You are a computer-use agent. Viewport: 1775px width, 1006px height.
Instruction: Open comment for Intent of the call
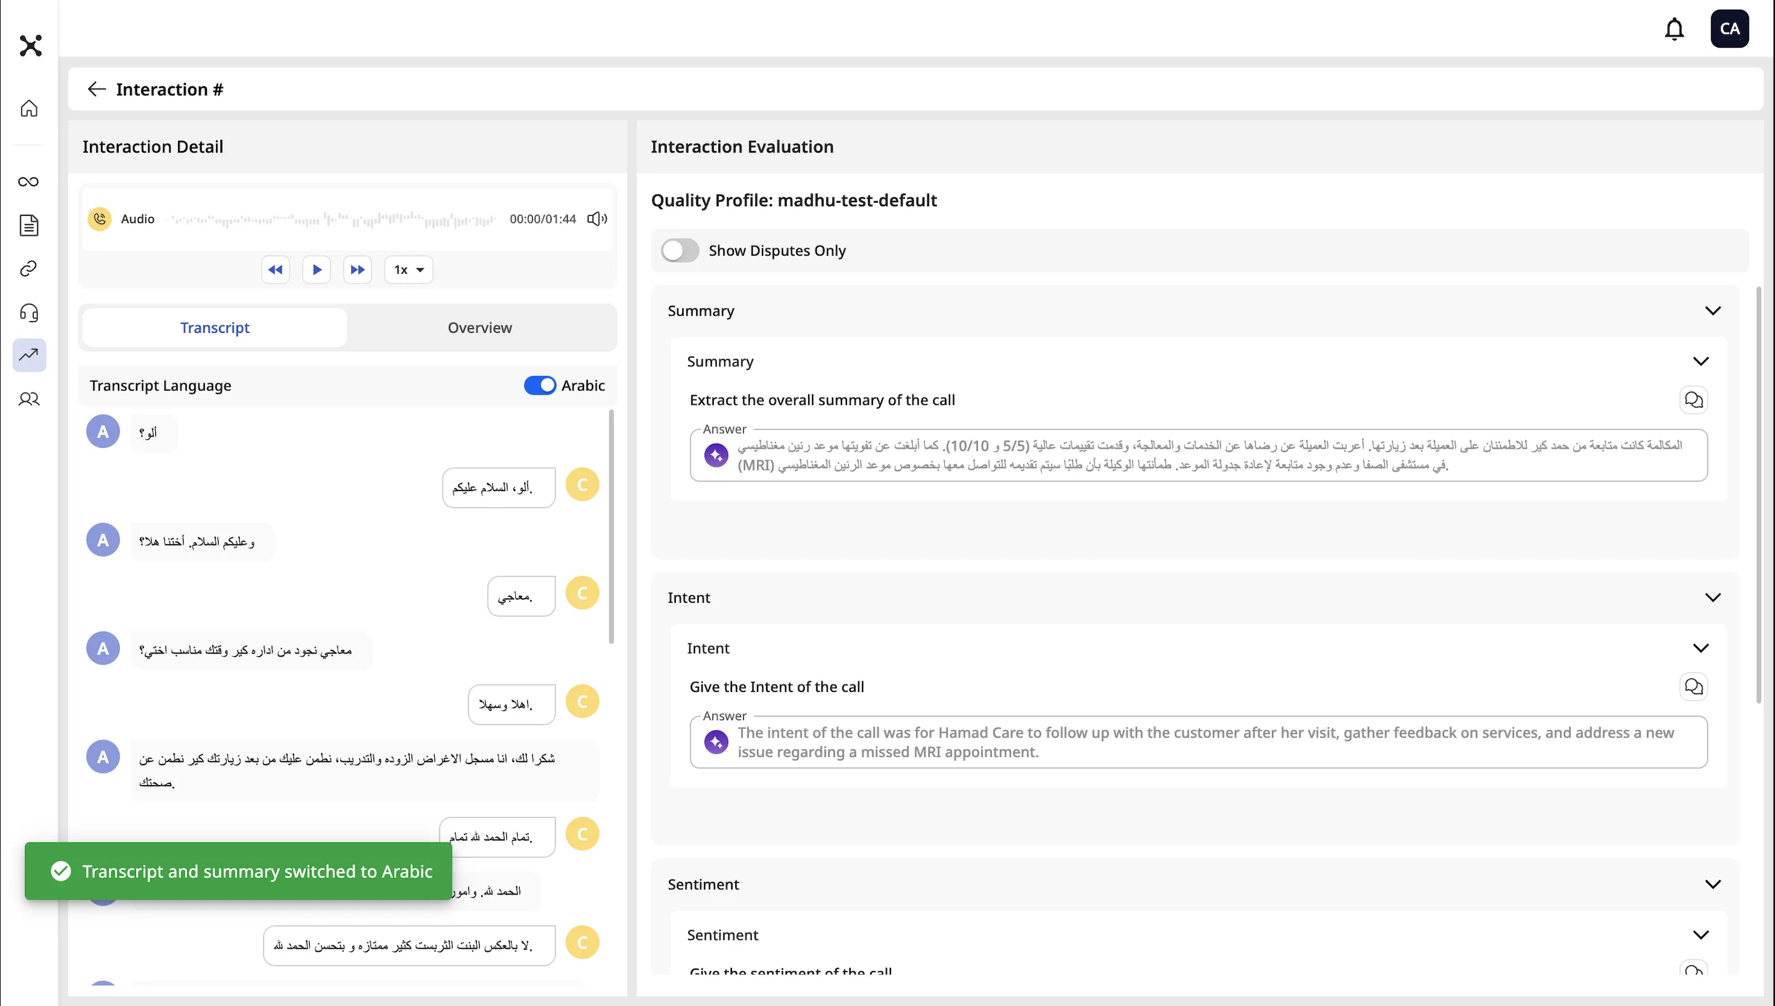(1693, 686)
